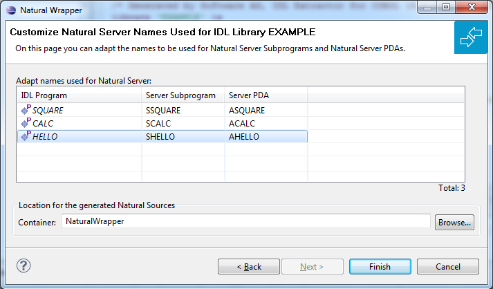Screen dimensions: 493x289
Task: Click the SQUARE program icon
Action: pyautogui.click(x=26, y=109)
